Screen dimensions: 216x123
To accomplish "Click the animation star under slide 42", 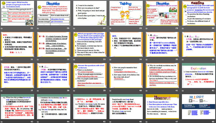I will pyautogui.click(x=183, y=91).
